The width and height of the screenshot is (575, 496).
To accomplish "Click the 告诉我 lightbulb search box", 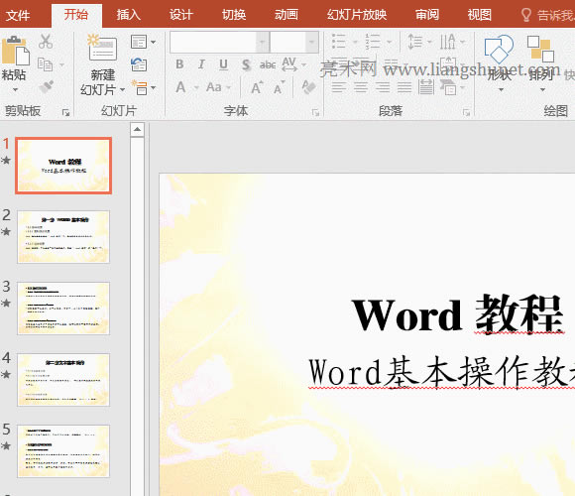I will pyautogui.click(x=547, y=15).
